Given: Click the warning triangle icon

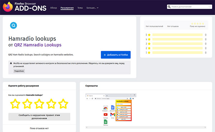Looking at the screenshot, I should (x=11, y=63).
